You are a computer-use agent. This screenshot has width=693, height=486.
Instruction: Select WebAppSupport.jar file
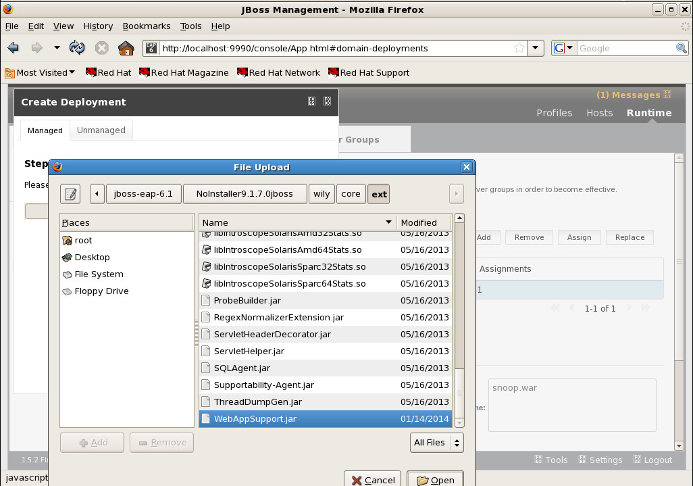pos(326,419)
